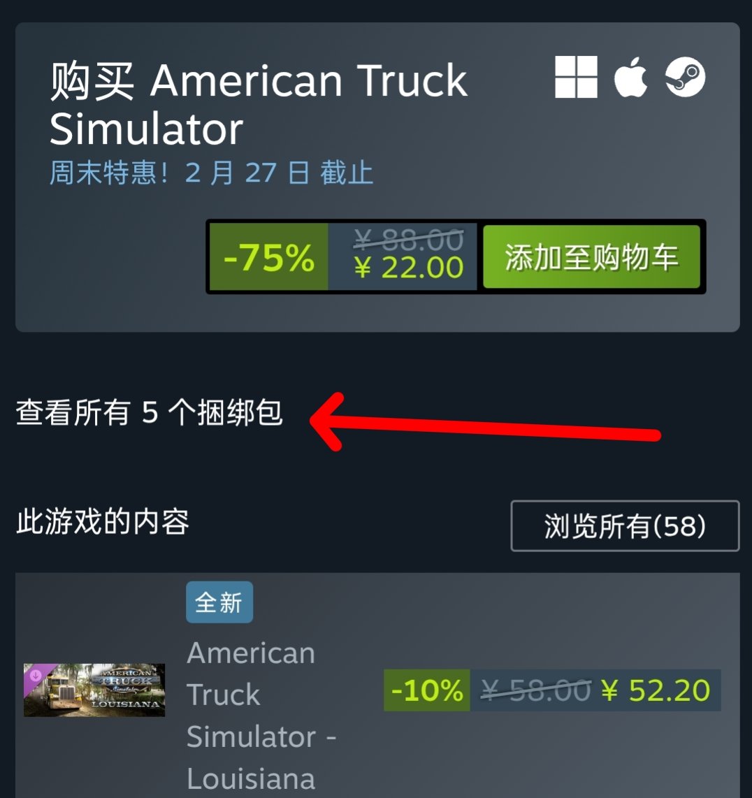Click the struck-through ¥ 58.00 price
Screen dimensions: 752x798
coord(536,690)
